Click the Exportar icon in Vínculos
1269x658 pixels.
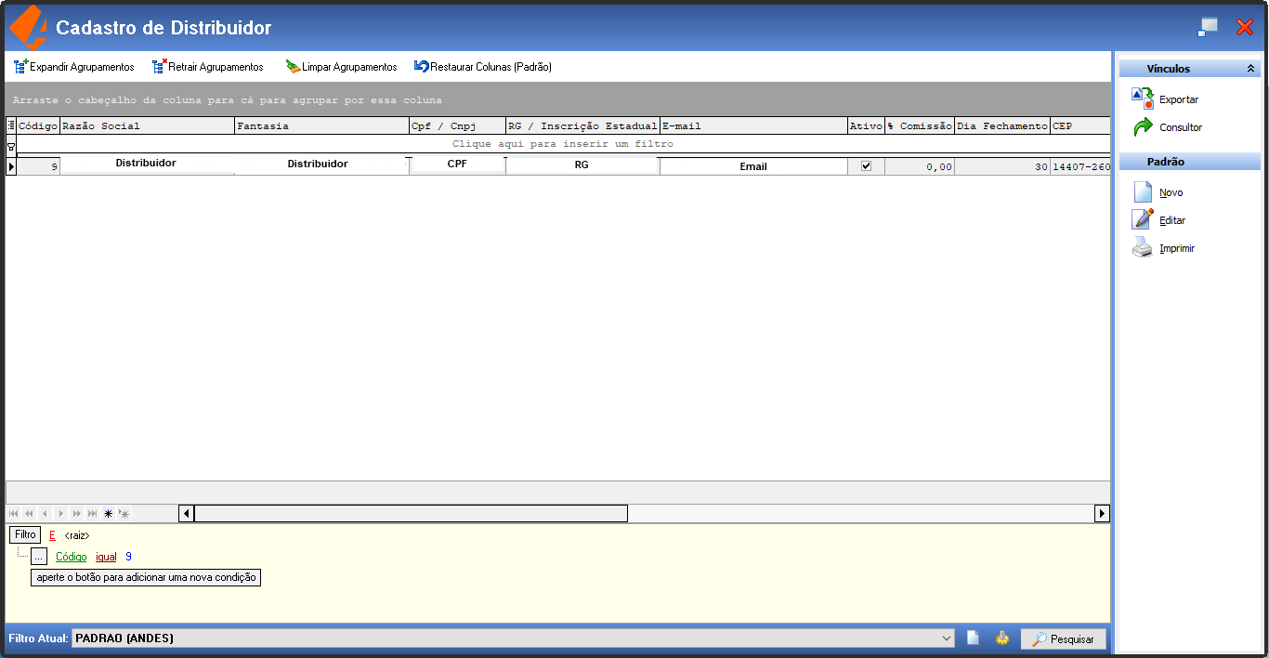[1143, 99]
